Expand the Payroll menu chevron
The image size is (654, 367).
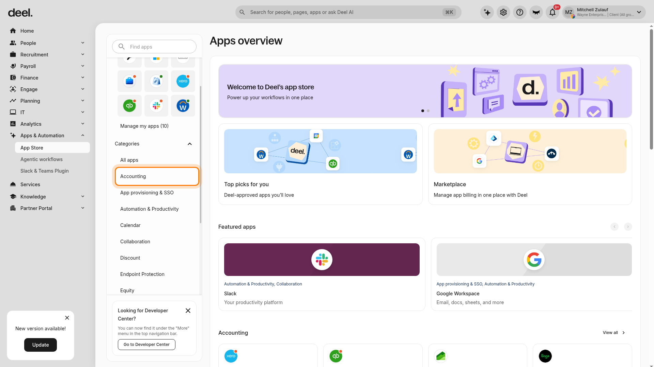point(83,66)
